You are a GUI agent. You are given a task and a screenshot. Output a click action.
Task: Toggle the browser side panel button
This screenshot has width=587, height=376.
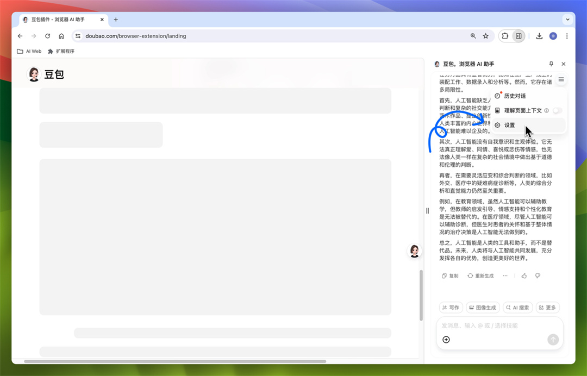coord(519,36)
